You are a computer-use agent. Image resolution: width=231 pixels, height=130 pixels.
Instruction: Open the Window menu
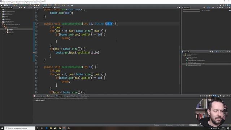pos(36,3)
